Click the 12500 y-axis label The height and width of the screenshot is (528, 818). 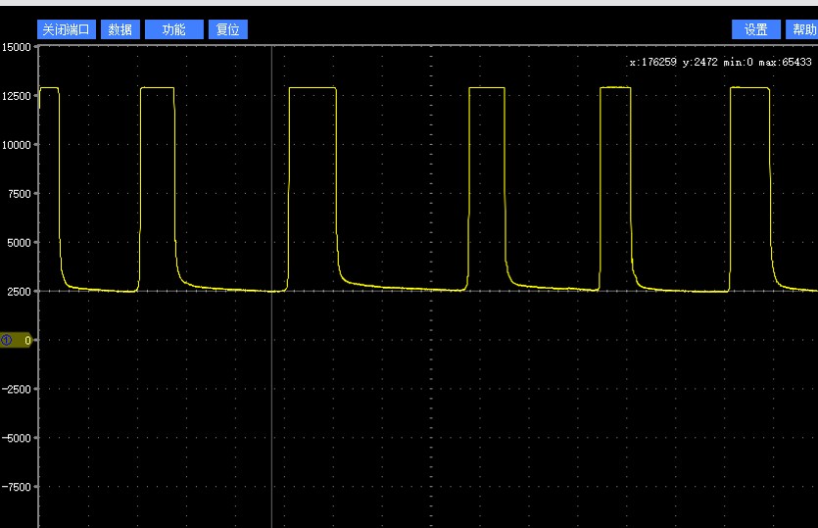click(x=17, y=96)
